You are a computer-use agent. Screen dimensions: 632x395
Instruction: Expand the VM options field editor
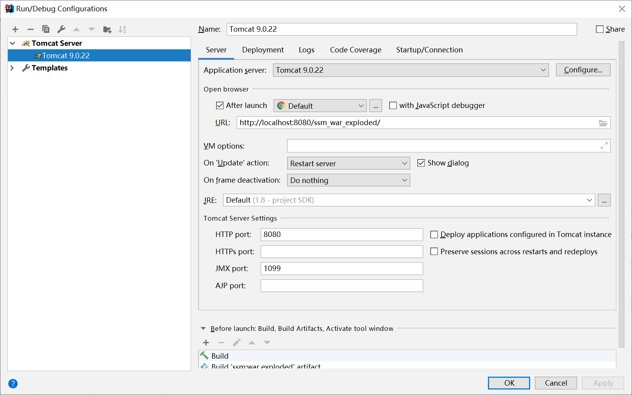click(604, 146)
